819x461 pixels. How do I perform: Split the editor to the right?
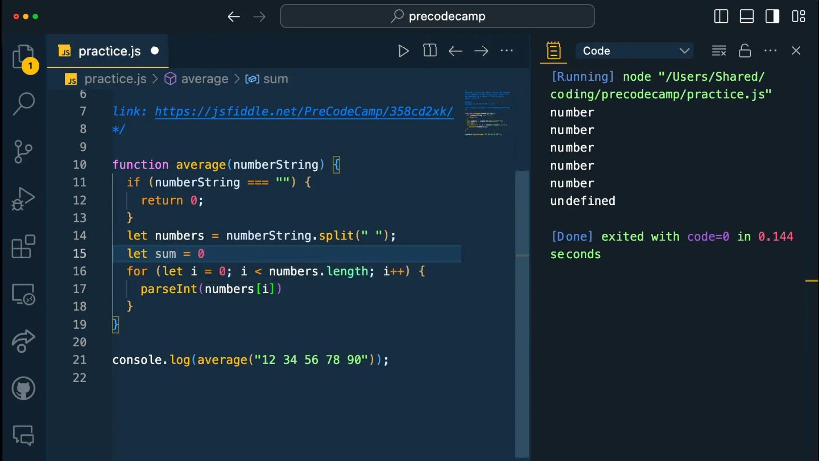[430, 51]
